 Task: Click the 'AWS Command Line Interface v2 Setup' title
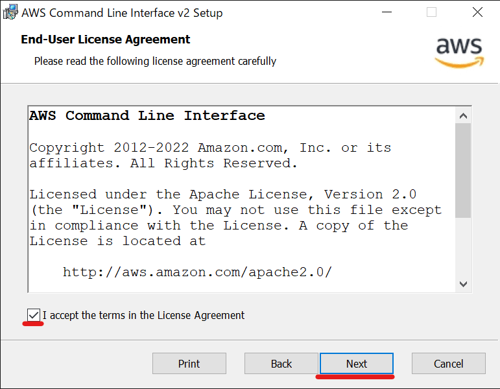tap(122, 13)
